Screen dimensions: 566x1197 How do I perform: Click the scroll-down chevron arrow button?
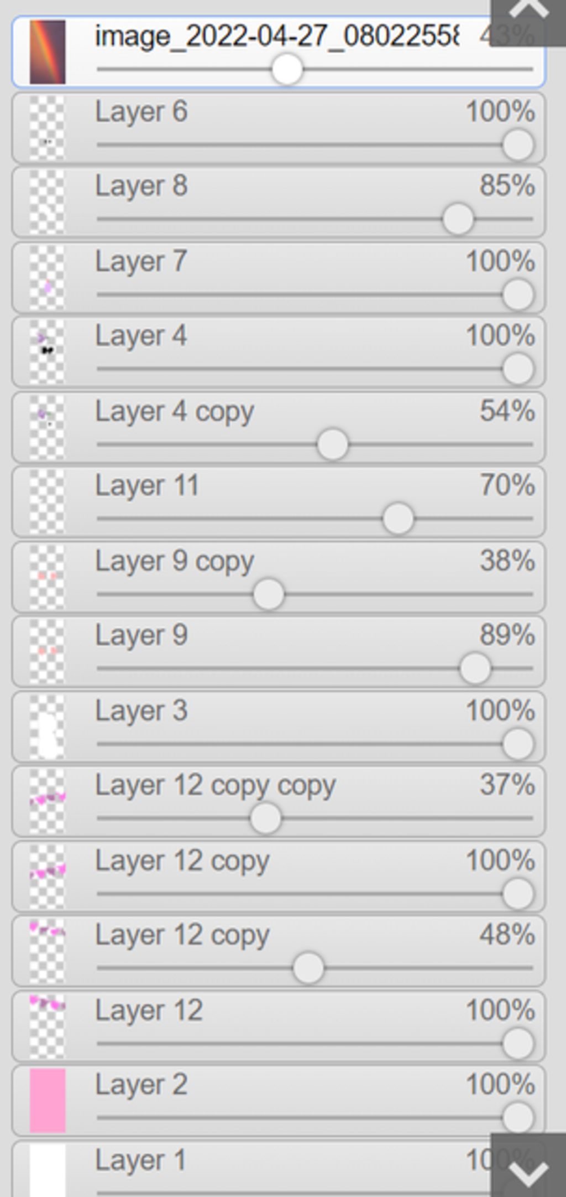[x=528, y=1165]
